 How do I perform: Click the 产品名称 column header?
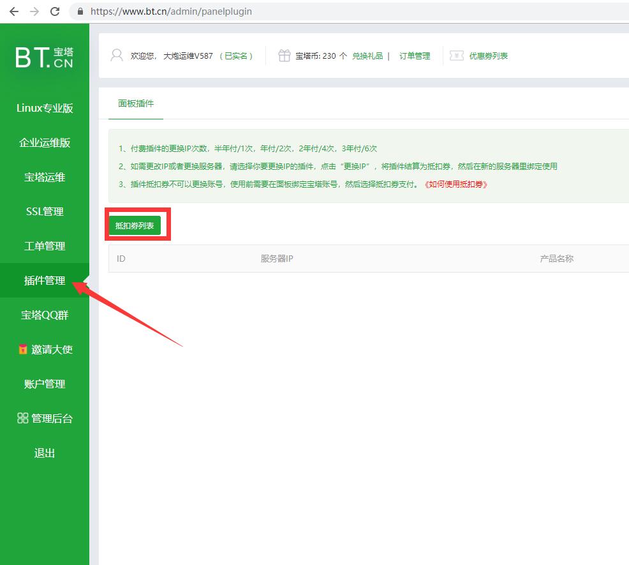tap(556, 259)
